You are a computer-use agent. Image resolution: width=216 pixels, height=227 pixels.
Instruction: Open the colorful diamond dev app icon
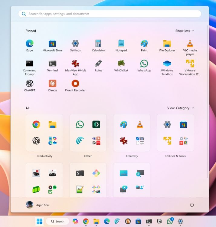(96, 173)
